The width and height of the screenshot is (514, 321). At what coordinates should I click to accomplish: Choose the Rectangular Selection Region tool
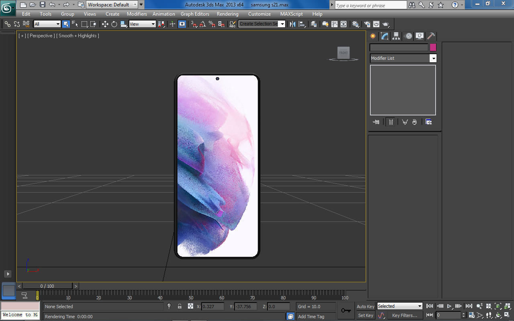tap(84, 24)
